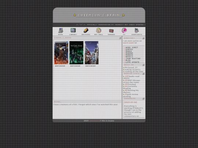The height and width of the screenshot is (148, 198).
Task: Close the Cinema & Anime panel
Action: point(120,38)
